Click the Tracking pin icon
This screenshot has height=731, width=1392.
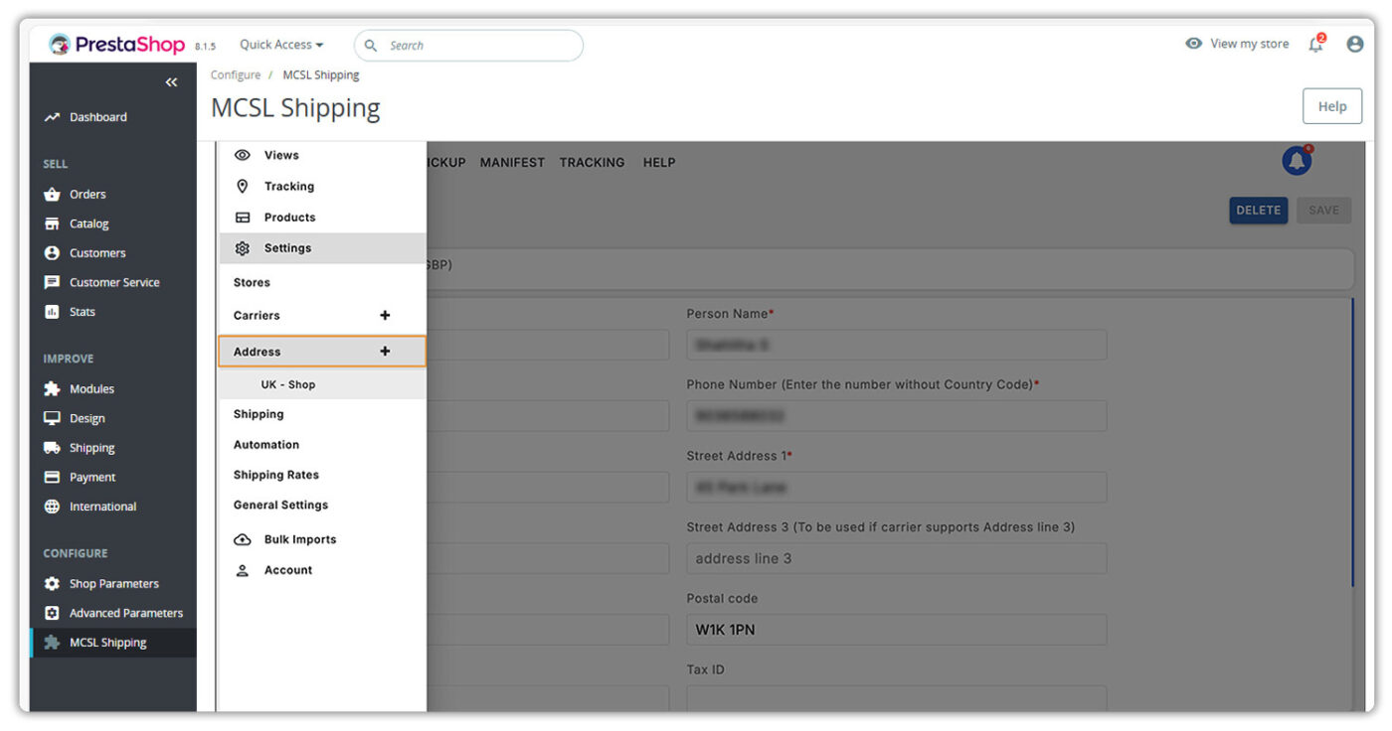[x=242, y=187]
